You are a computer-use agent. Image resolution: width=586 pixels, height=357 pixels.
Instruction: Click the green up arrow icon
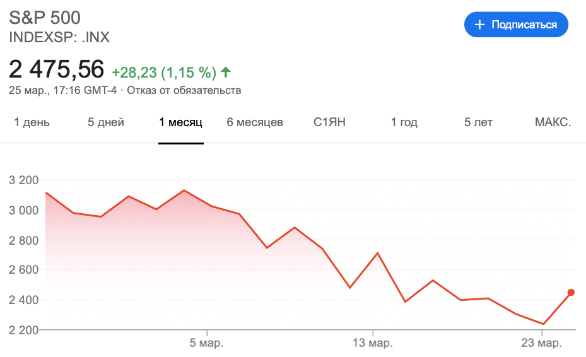pos(226,72)
